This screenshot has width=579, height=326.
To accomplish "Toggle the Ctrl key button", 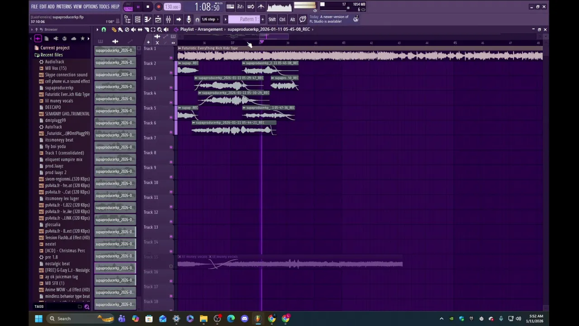I will pos(282,19).
